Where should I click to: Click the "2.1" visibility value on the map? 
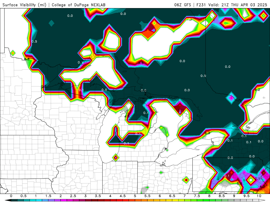(258, 179)
